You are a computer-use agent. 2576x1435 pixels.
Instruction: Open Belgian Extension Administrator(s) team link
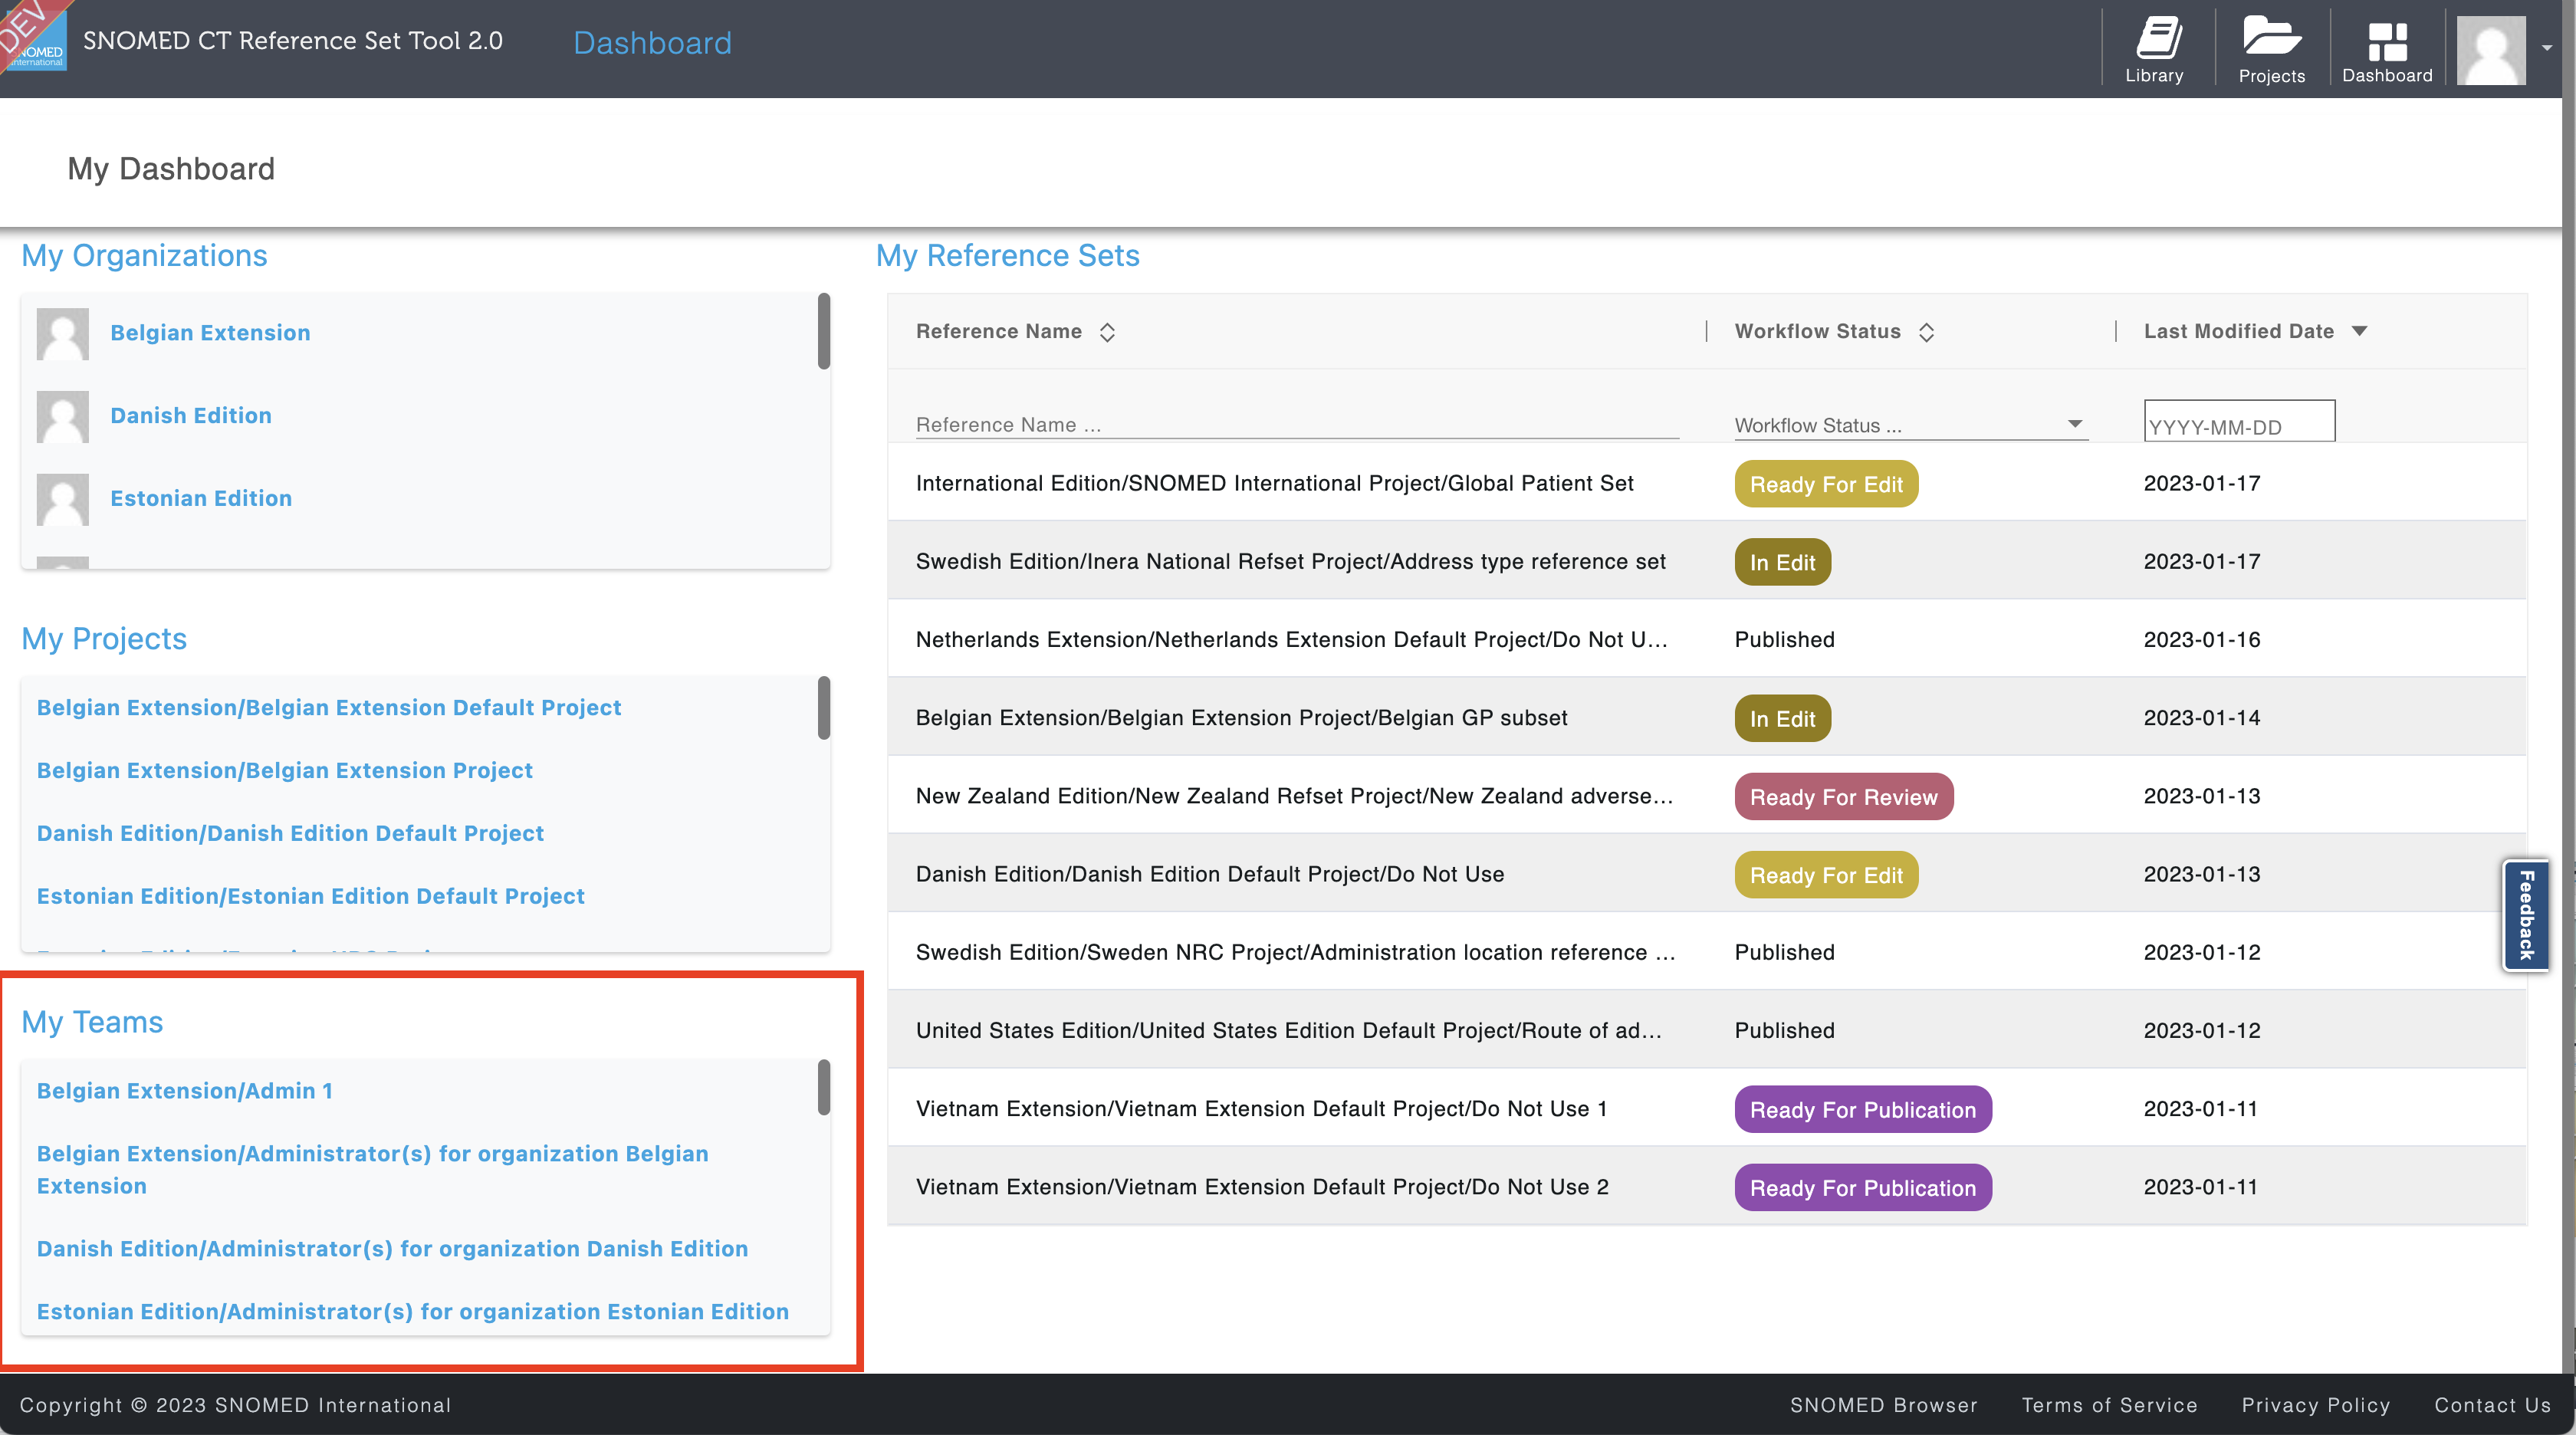tap(372, 1170)
